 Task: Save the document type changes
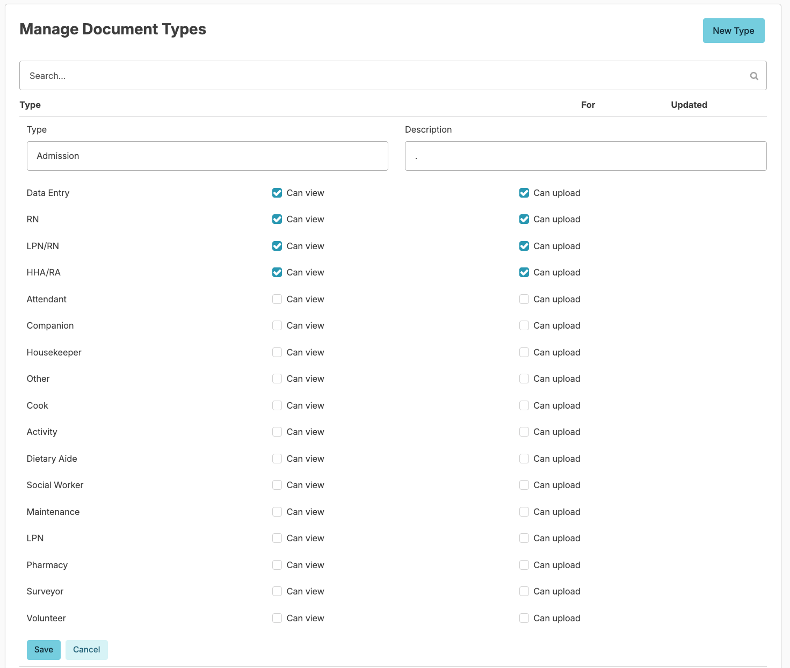44,650
